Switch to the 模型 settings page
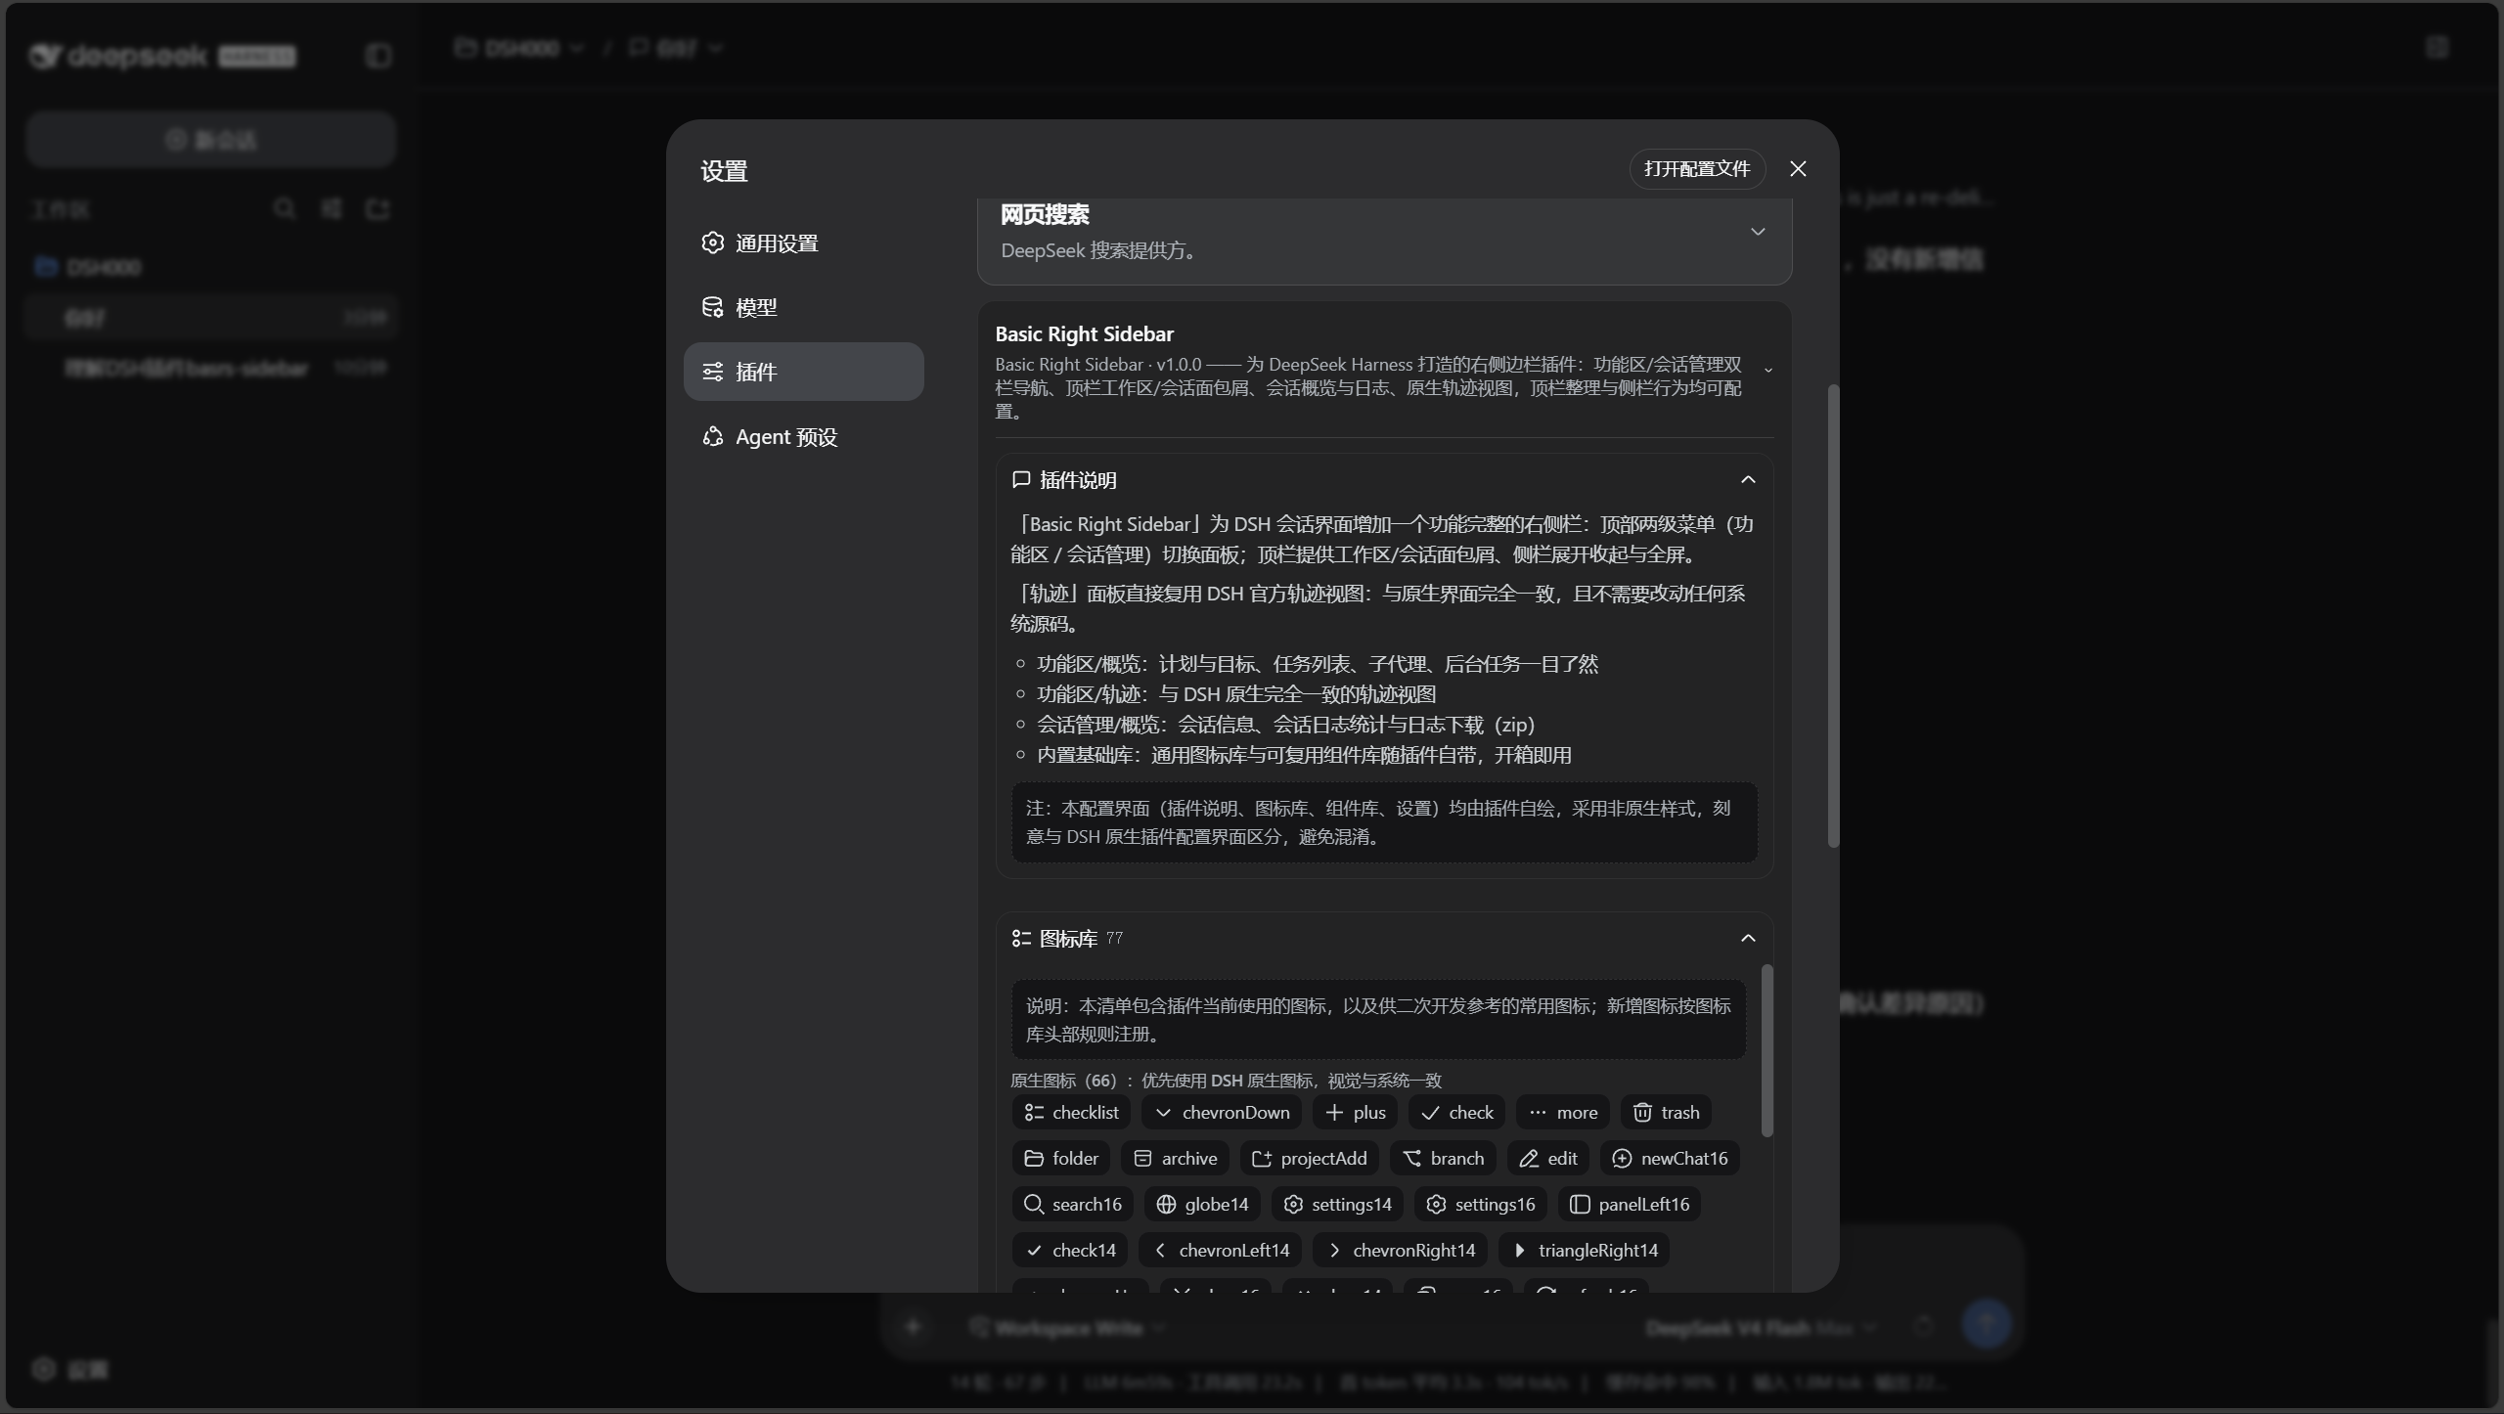 803,307
